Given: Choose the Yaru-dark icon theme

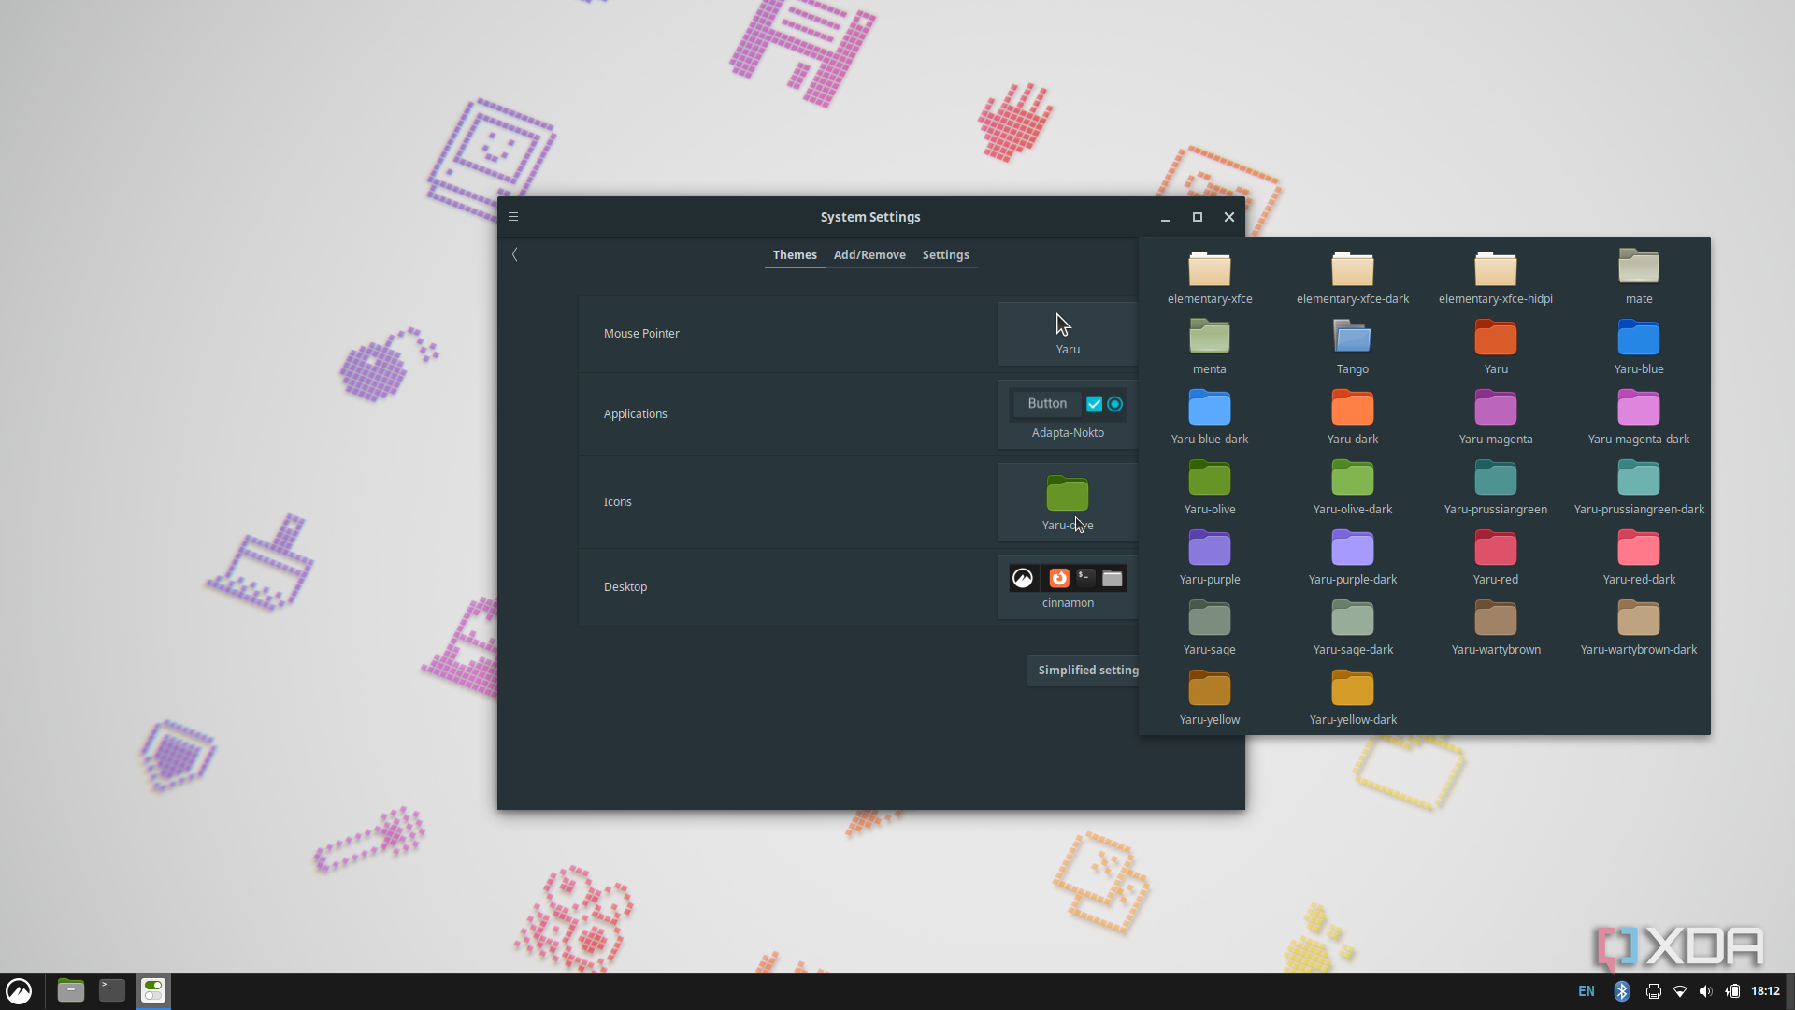Looking at the screenshot, I should click(1353, 418).
